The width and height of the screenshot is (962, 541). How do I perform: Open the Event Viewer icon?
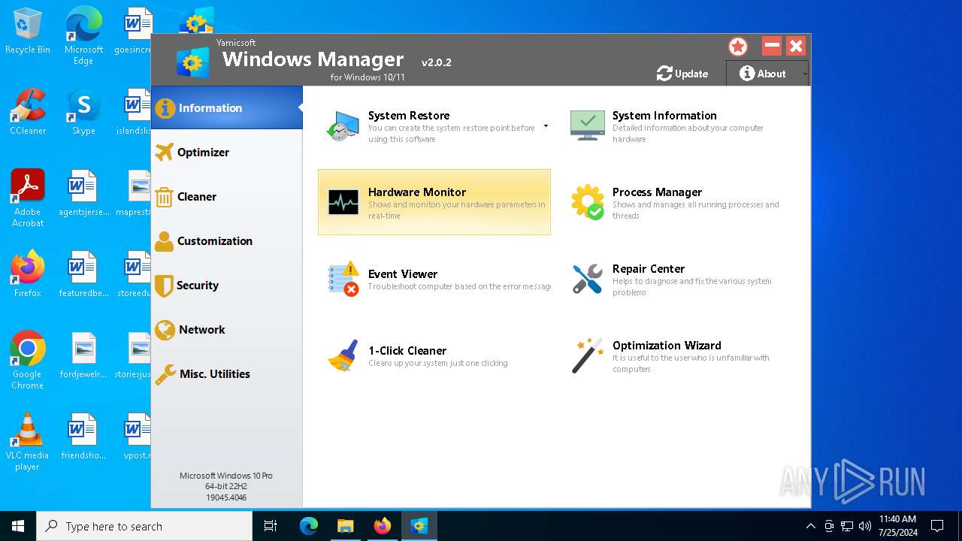point(343,279)
